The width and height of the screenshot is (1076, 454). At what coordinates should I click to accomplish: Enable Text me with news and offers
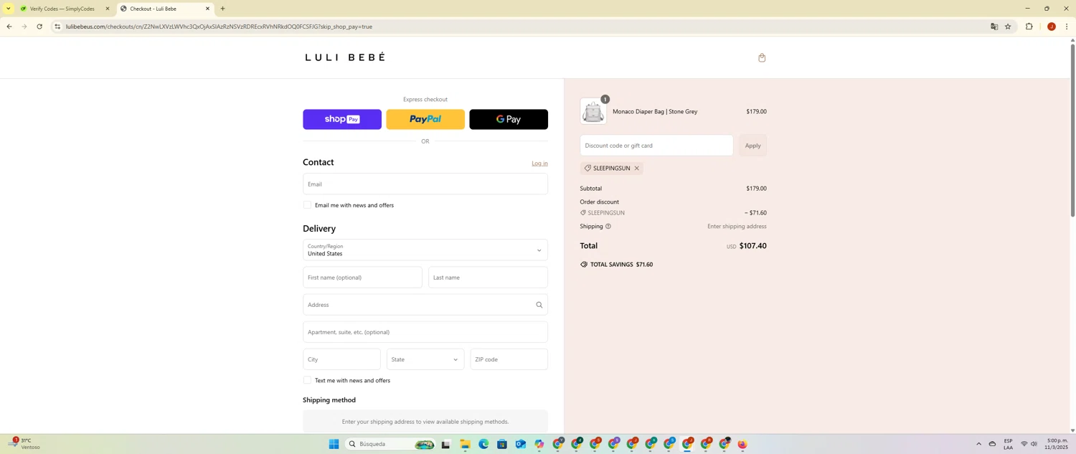pos(307,380)
